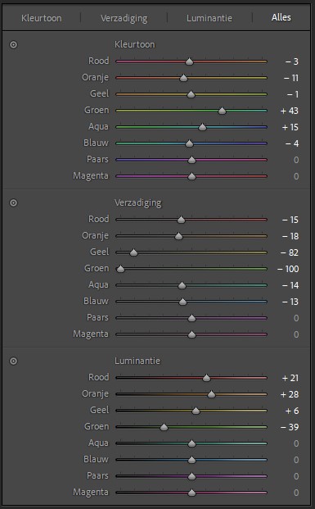Image resolution: width=315 pixels, height=509 pixels.
Task: Click the Verzadiging Geel slider handle
Action: pyautogui.click(x=133, y=253)
